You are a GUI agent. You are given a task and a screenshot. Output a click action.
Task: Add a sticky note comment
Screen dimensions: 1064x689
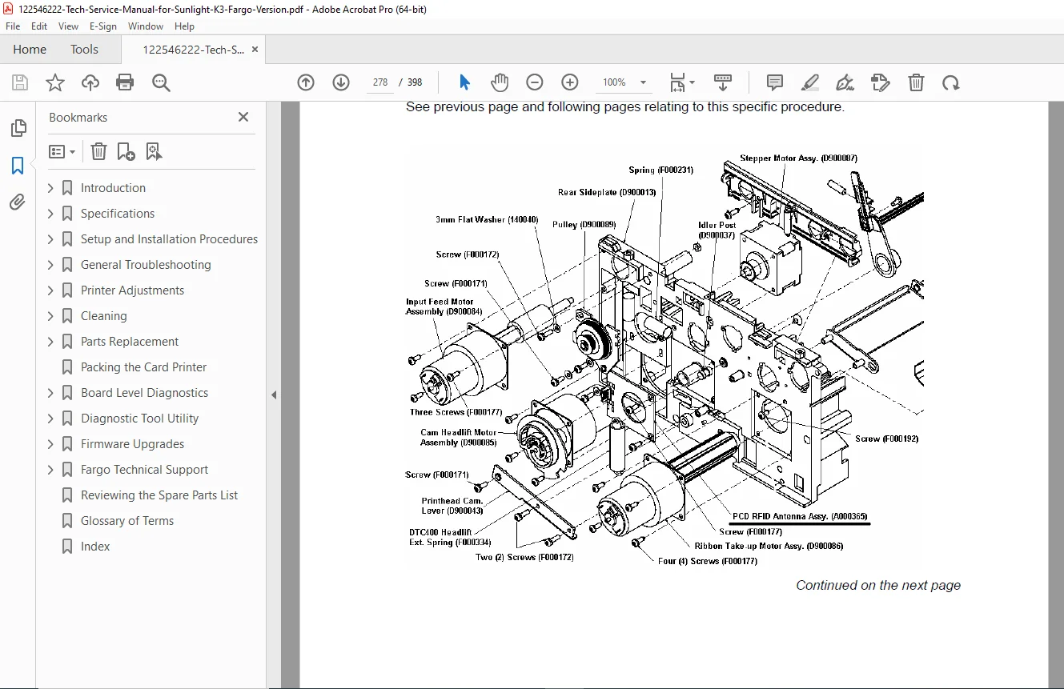tap(774, 82)
